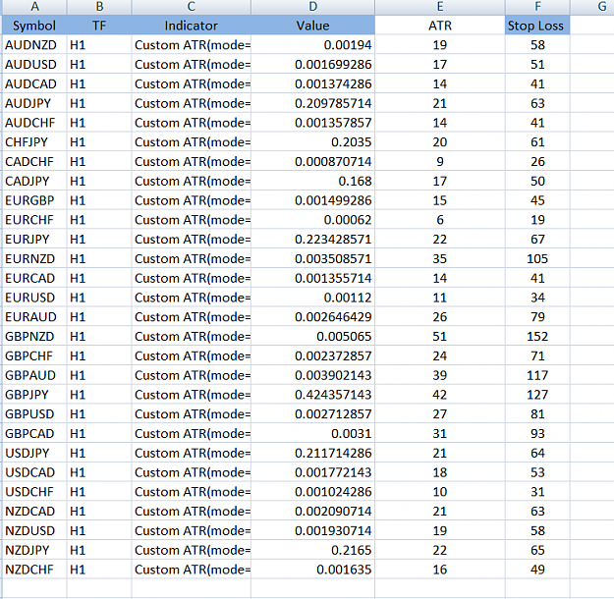Screen dimensions: 614x599
Task: Click the H1 cell in GBPUSD row
Action: point(99,413)
